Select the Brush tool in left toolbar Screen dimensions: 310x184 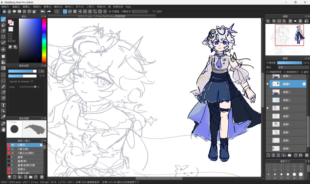pyautogui.click(x=3, y=19)
